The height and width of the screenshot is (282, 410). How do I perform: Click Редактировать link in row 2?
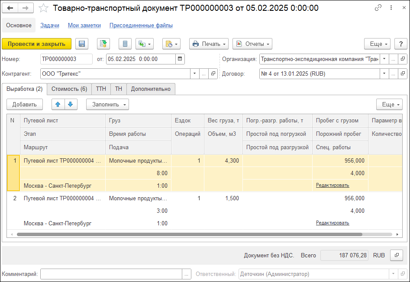click(333, 223)
